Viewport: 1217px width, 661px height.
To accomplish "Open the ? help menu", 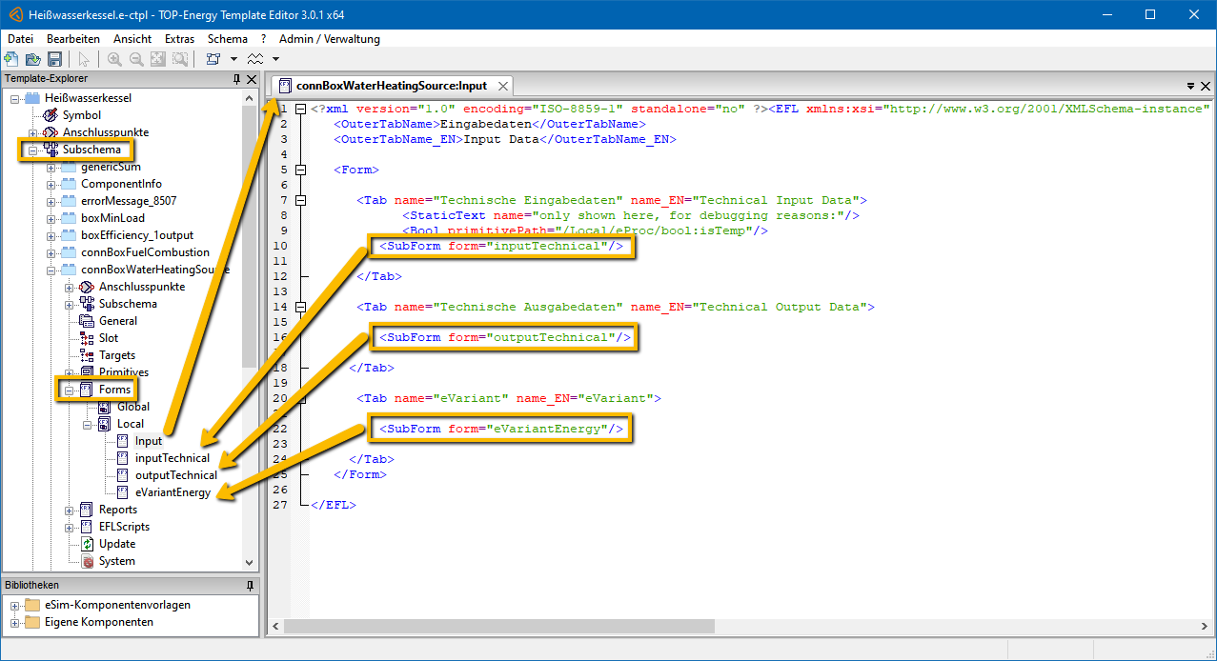I will click(263, 39).
